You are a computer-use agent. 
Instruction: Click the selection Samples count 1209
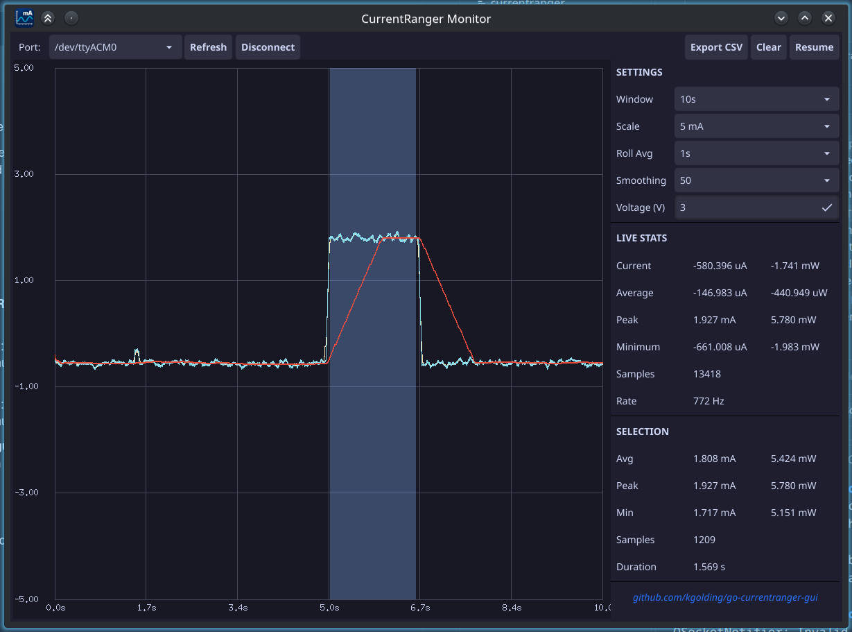click(x=704, y=540)
